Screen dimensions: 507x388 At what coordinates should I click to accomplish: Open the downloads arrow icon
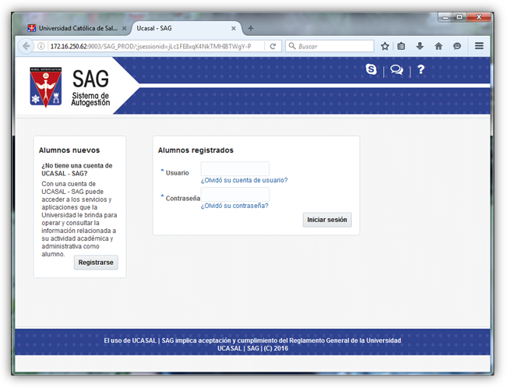click(x=420, y=46)
